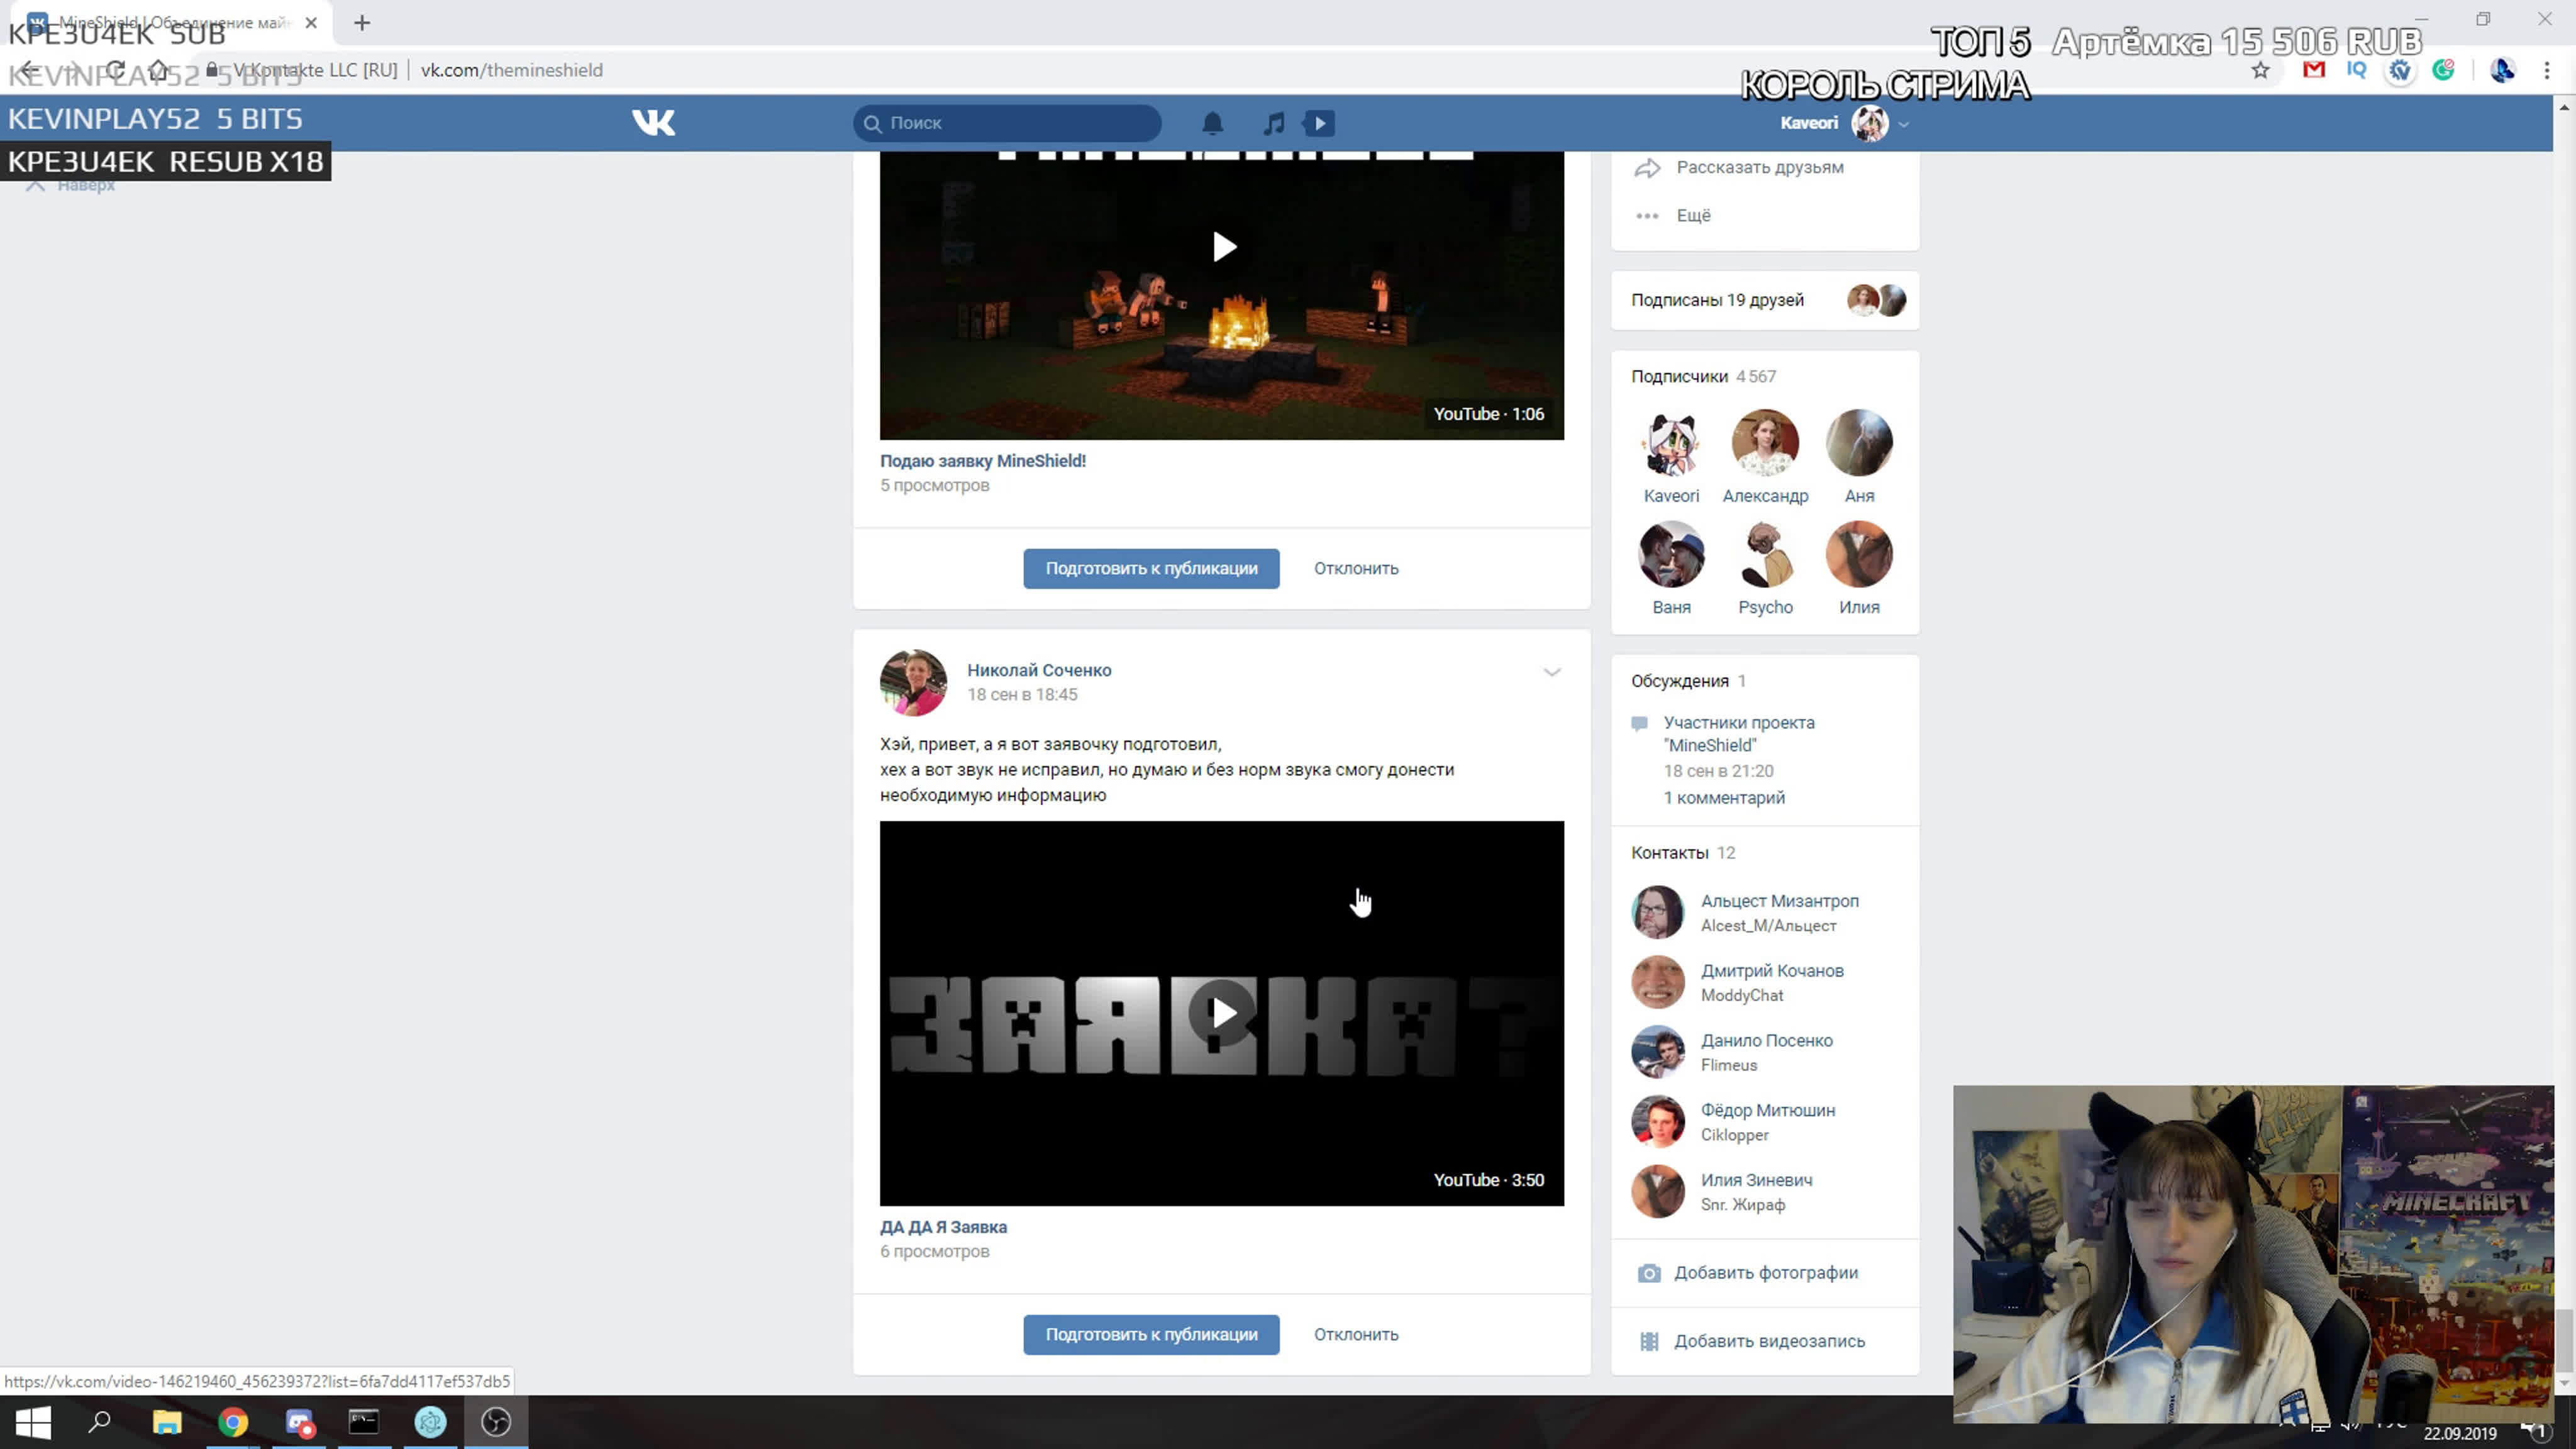Close the MineShield browser tab
Viewport: 2576px width, 1449px height.
[311, 22]
